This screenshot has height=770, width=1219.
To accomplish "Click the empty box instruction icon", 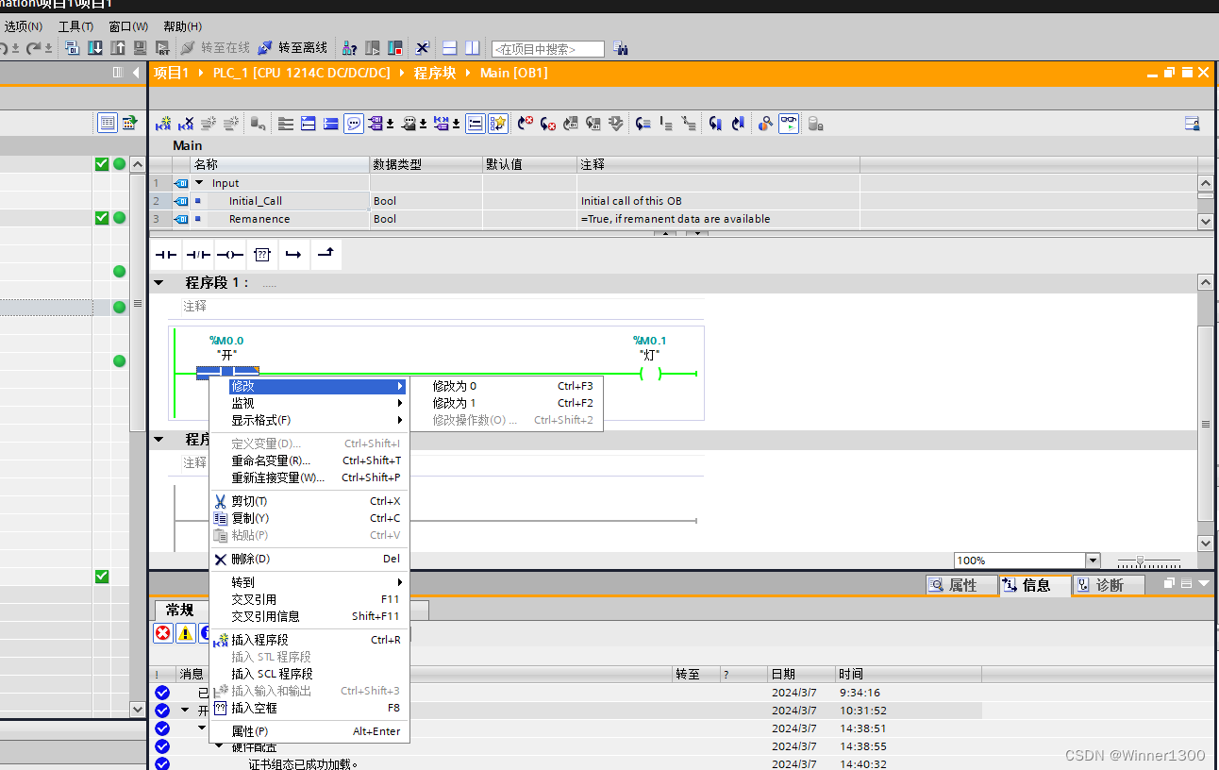I will coord(262,255).
